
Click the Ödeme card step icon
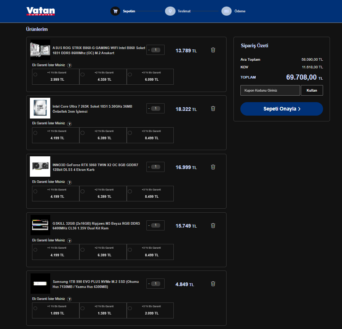pyautogui.click(x=227, y=11)
